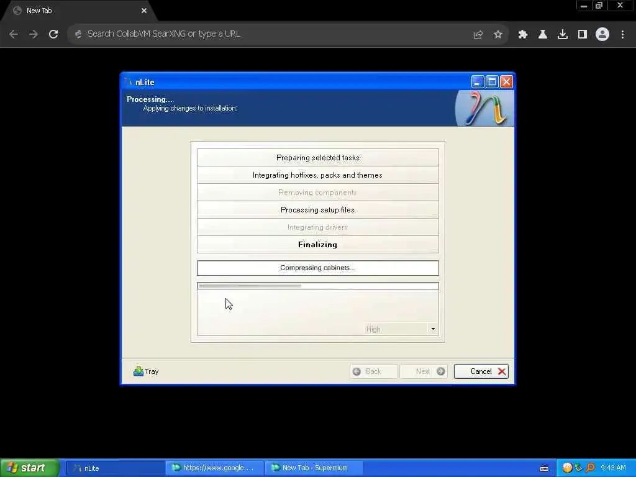Switch to New Tab - Supermium taskbar window
636x477 pixels.
(314, 468)
